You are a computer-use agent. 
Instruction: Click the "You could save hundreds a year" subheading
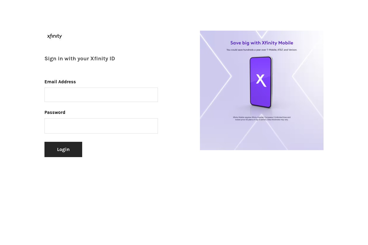coord(262,50)
